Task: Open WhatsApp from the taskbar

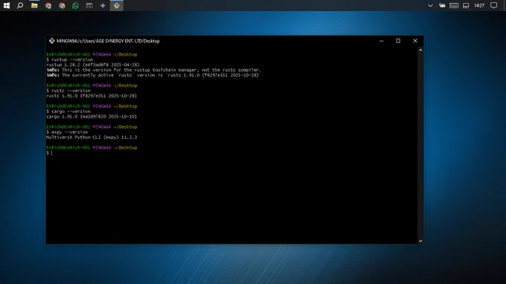Action: click(75, 5)
